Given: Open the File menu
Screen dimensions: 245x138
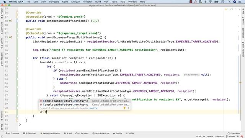Looking at the screenshot, I should [x=28, y=2].
